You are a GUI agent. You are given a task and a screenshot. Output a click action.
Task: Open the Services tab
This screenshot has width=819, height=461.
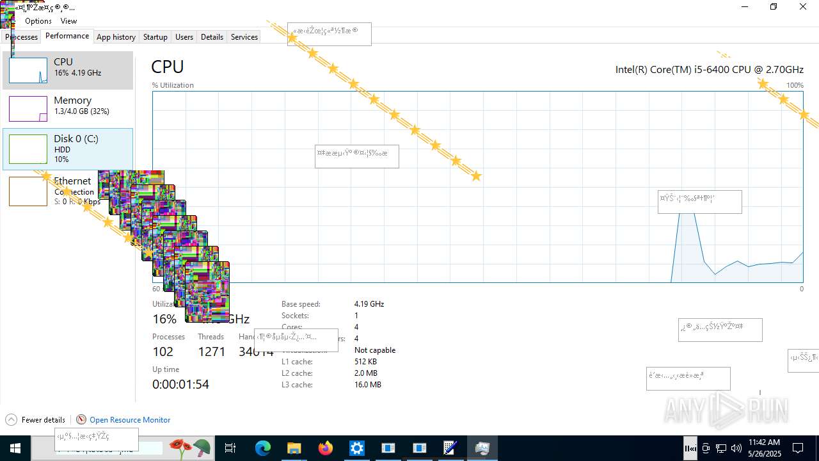(x=244, y=37)
